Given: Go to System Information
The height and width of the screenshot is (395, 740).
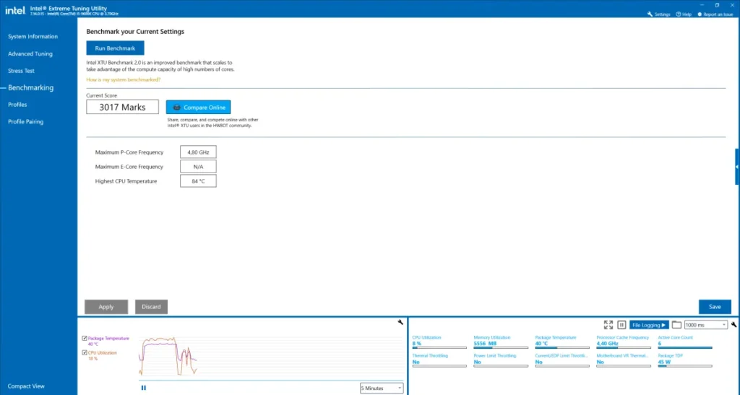Looking at the screenshot, I should (x=33, y=36).
